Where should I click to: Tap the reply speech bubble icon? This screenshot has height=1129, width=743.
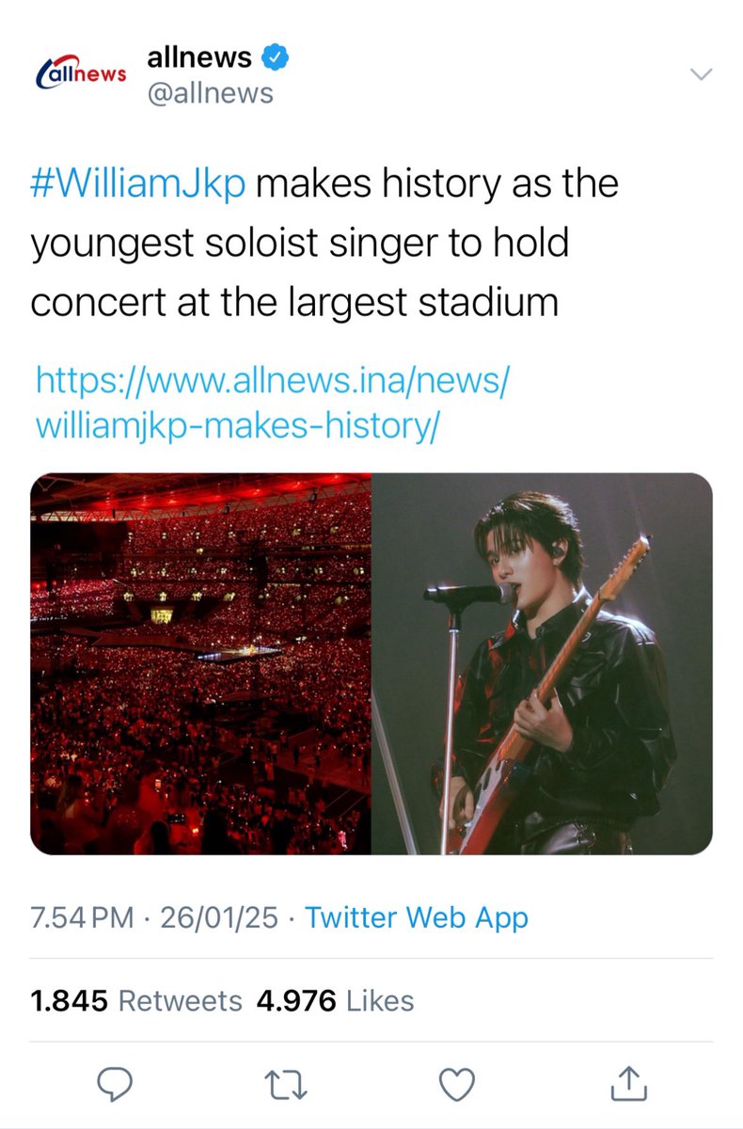pos(115,1084)
